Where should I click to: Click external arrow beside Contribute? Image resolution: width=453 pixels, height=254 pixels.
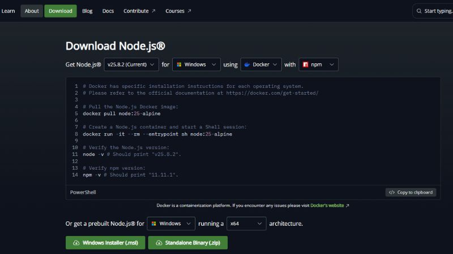click(153, 11)
